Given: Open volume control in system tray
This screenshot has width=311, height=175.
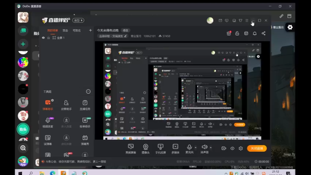Looking at the screenshot, I should pyautogui.click(x=247, y=173).
